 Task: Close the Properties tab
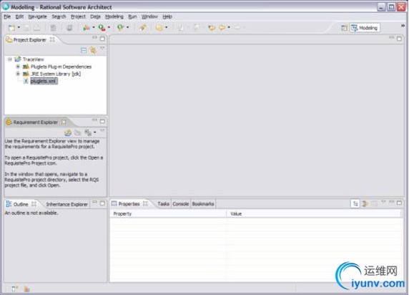pos(145,203)
